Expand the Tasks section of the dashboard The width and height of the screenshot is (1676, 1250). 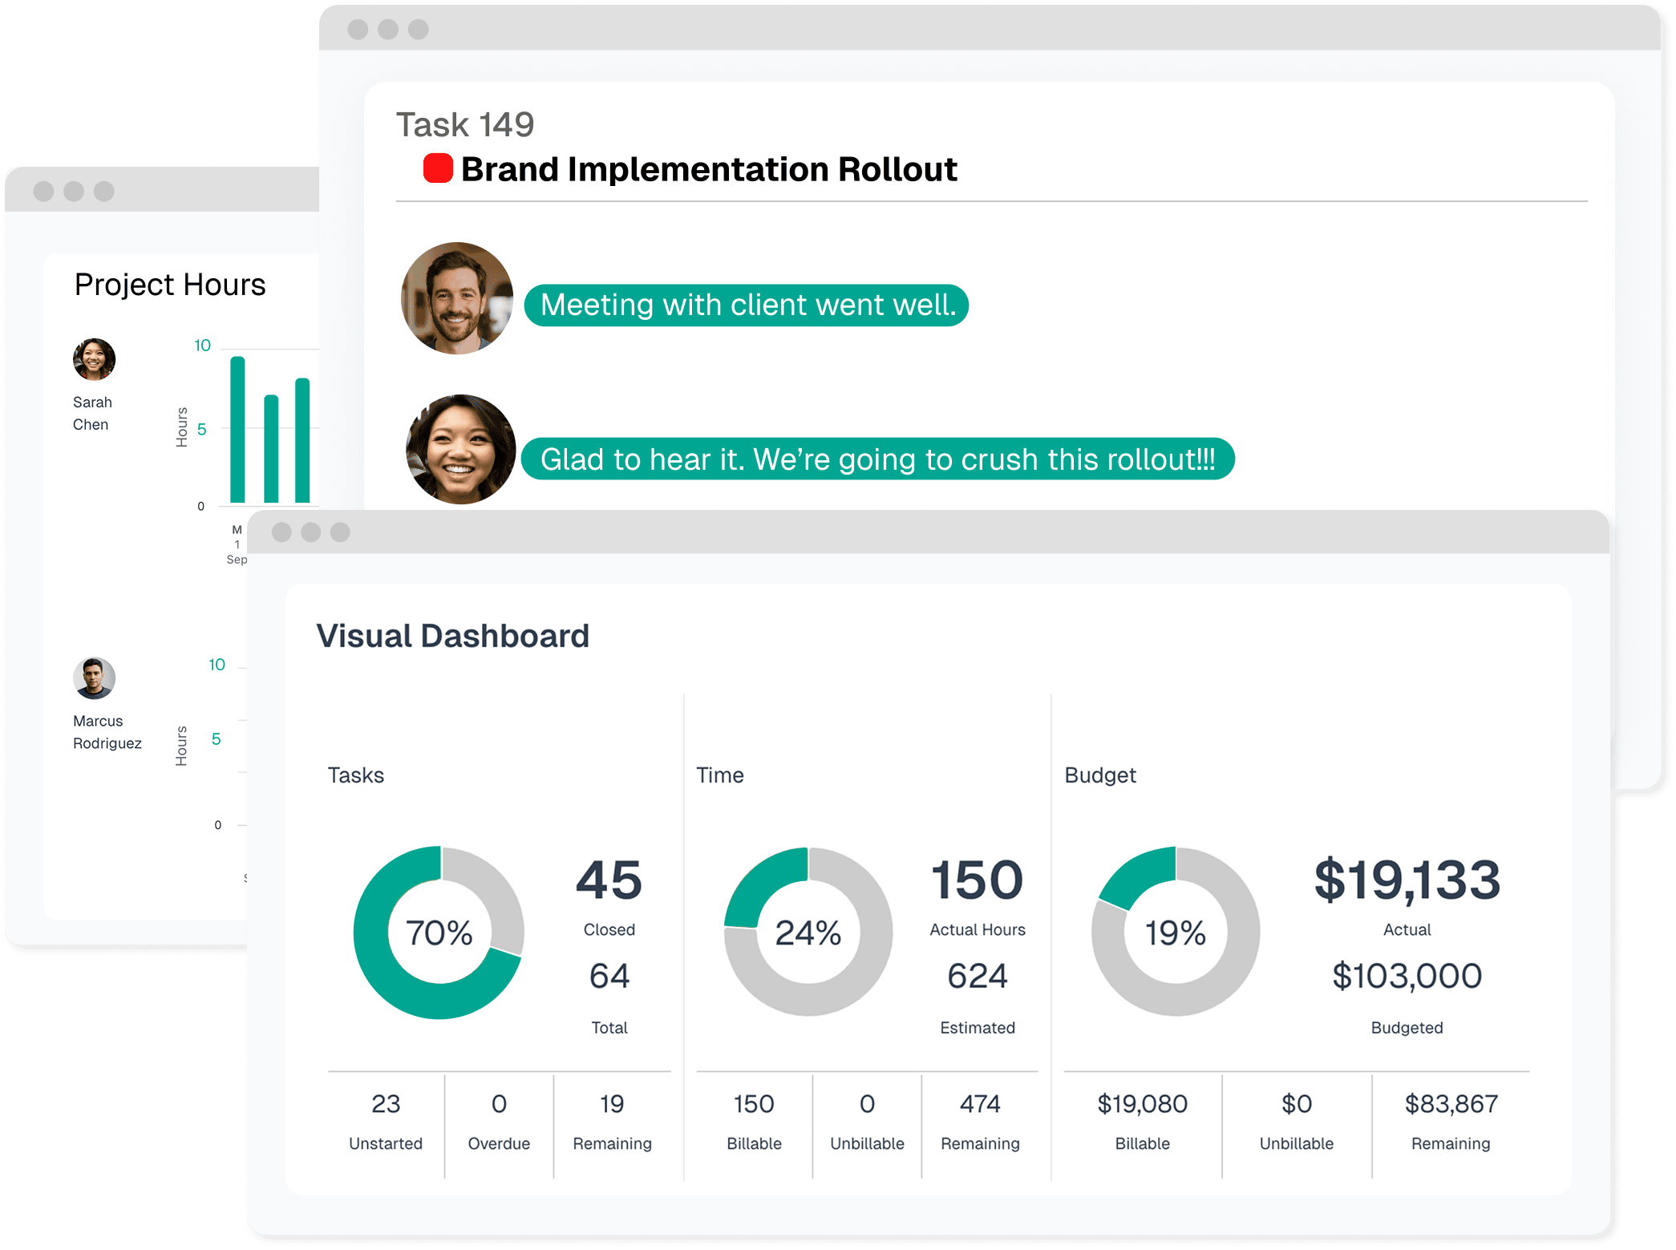coord(355,775)
